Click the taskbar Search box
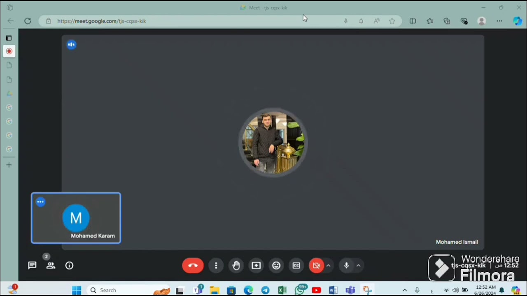This screenshot has height=296, width=527. click(129, 290)
